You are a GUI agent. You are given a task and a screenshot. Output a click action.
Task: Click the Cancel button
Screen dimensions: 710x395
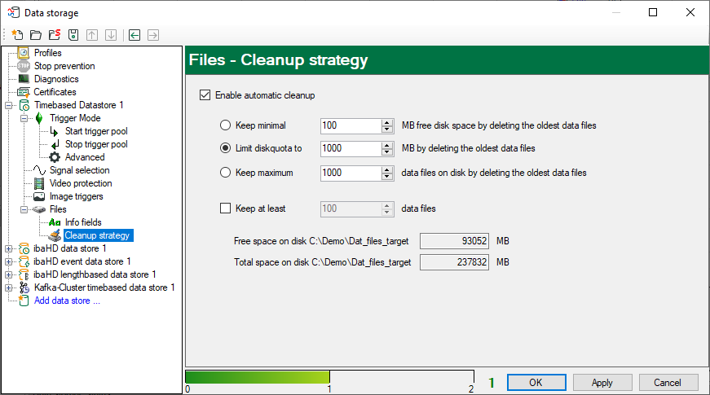668,382
